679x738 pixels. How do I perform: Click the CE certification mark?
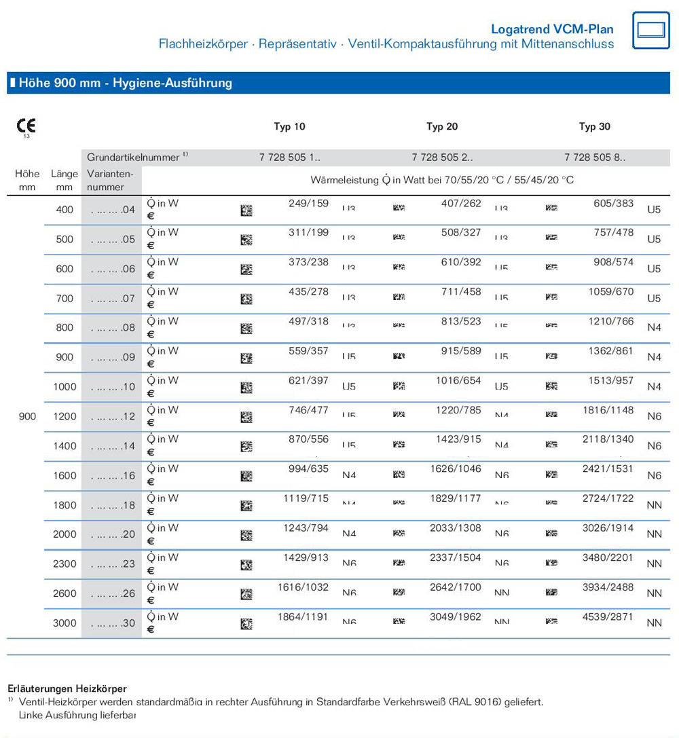26,126
